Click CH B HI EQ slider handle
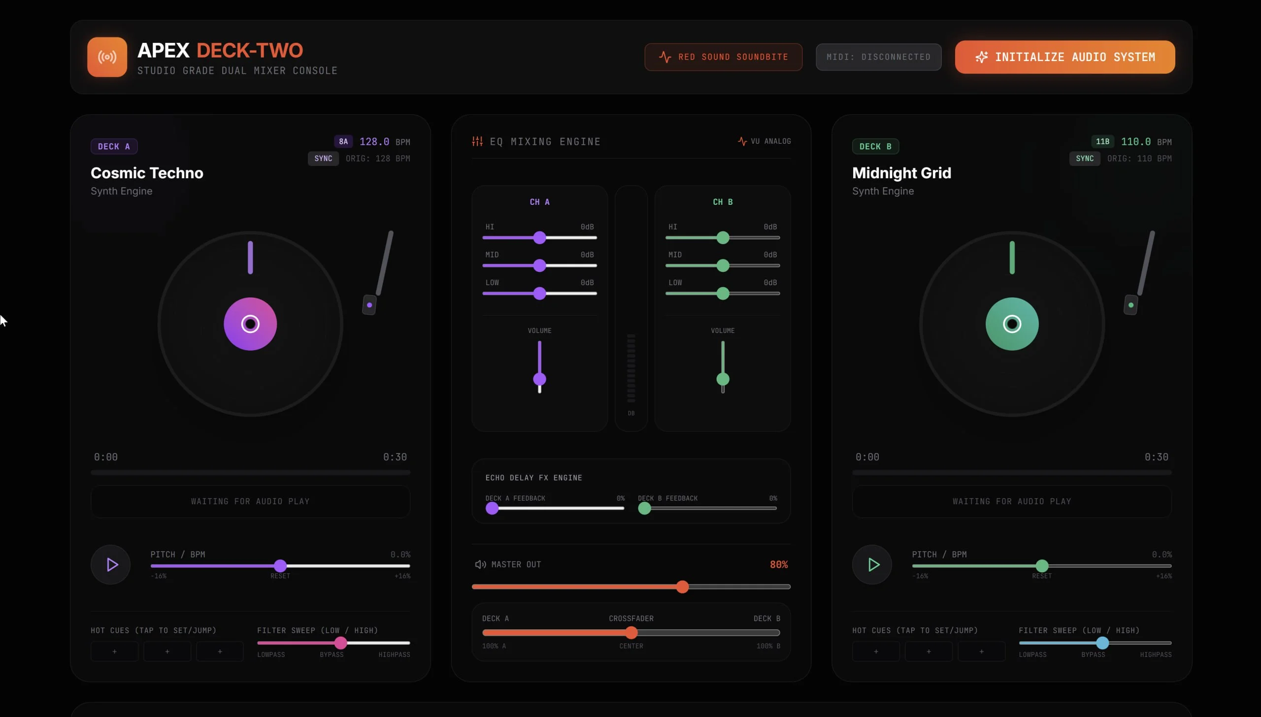This screenshot has width=1261, height=717. tap(723, 238)
